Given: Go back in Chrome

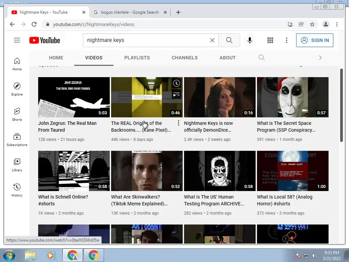Looking at the screenshot, I should (12, 24).
